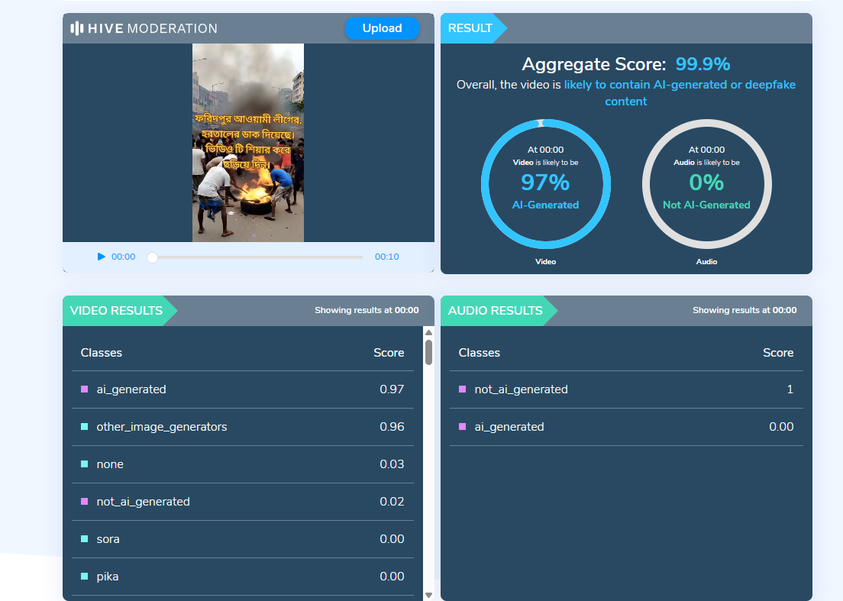Play the uploaded video
843x601 pixels.
point(101,257)
